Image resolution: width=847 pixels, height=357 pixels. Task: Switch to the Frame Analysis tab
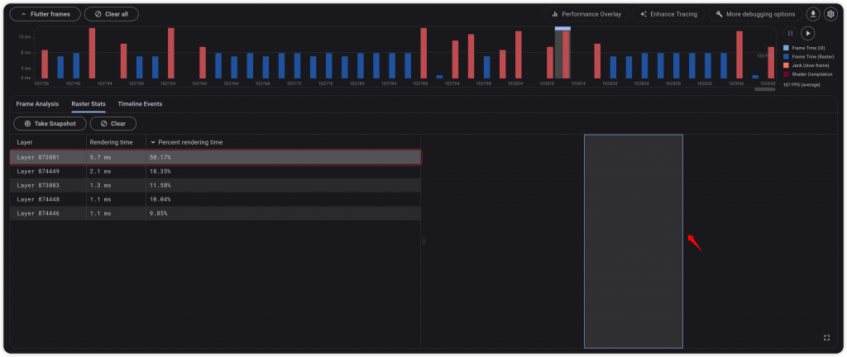[x=37, y=103]
